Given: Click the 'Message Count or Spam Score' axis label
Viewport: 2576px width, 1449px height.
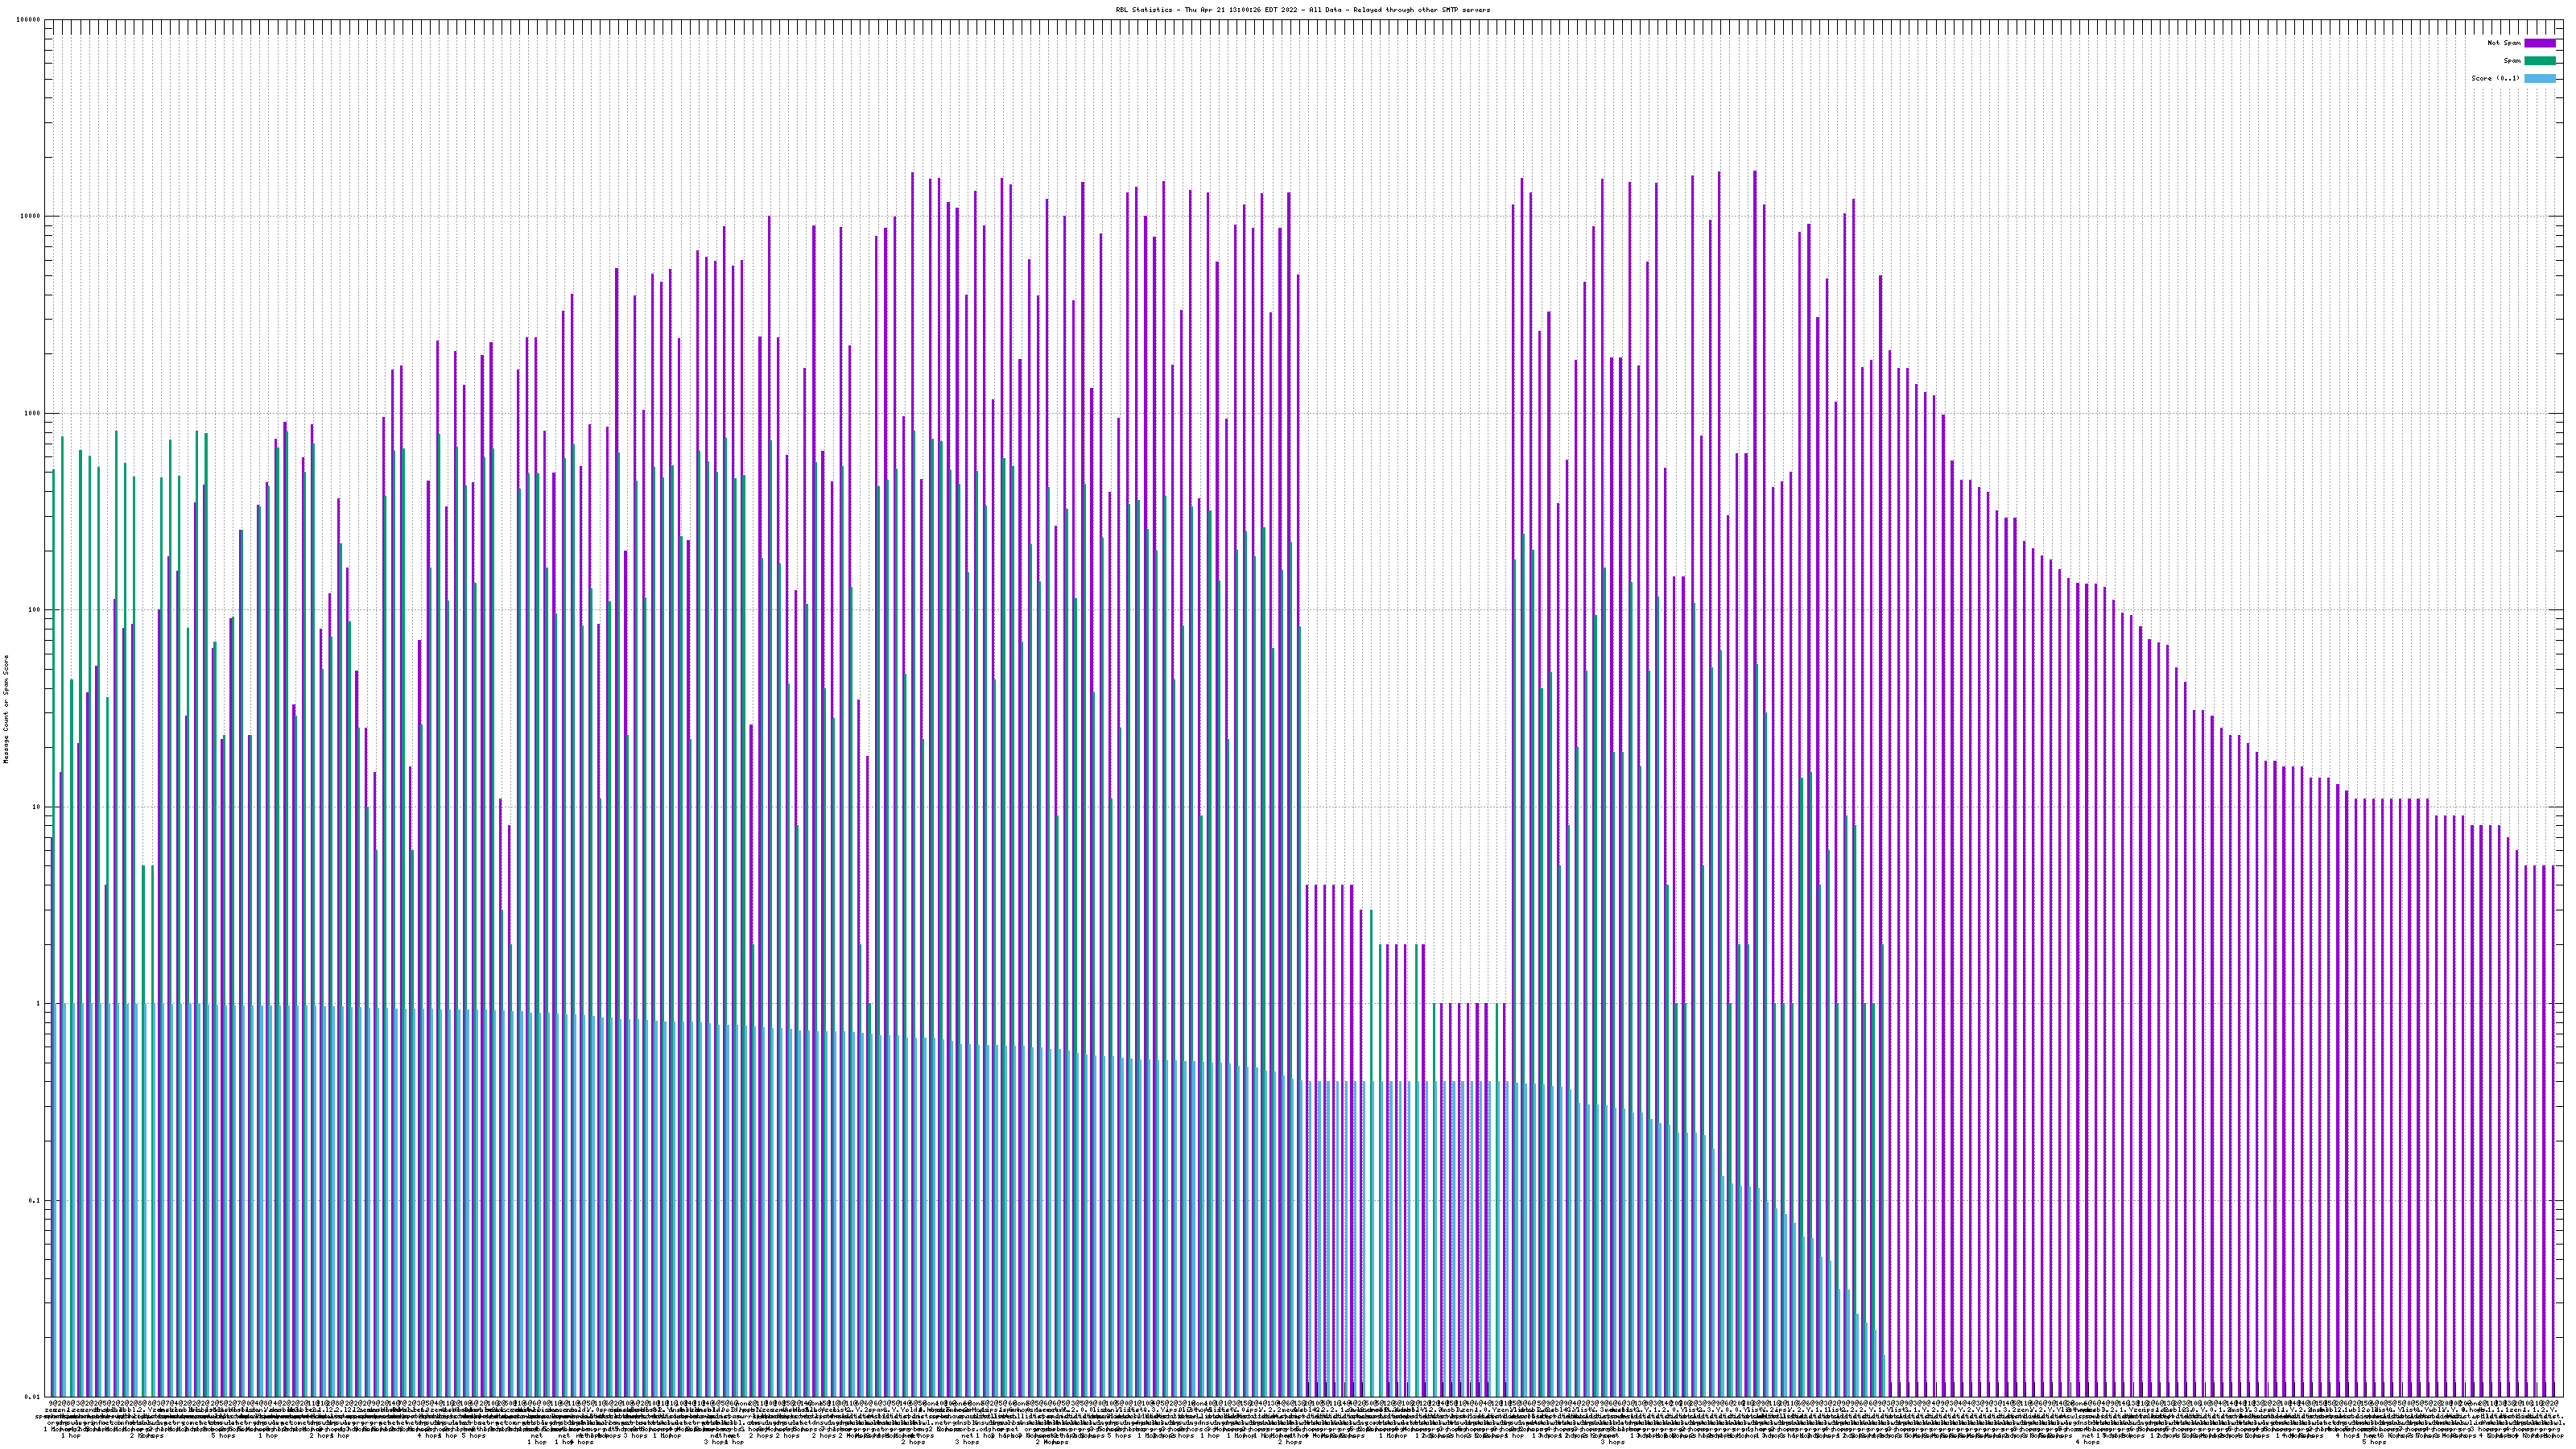Looking at the screenshot, I should (6, 708).
